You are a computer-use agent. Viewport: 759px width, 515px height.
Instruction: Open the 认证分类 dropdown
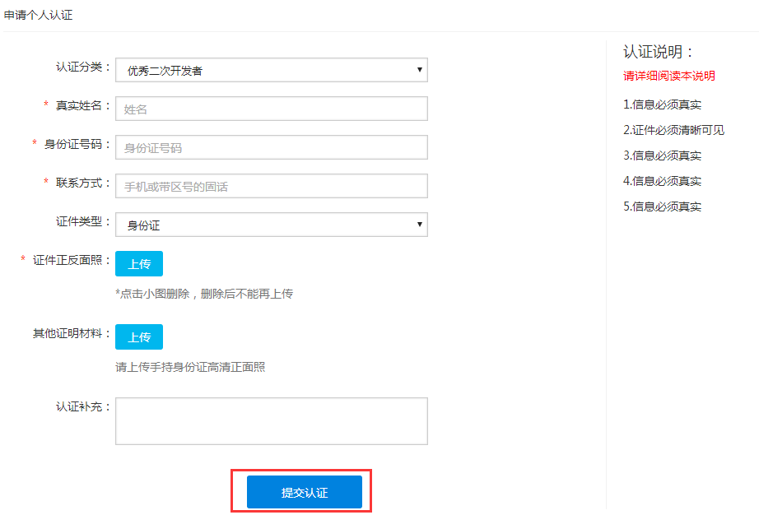click(272, 70)
